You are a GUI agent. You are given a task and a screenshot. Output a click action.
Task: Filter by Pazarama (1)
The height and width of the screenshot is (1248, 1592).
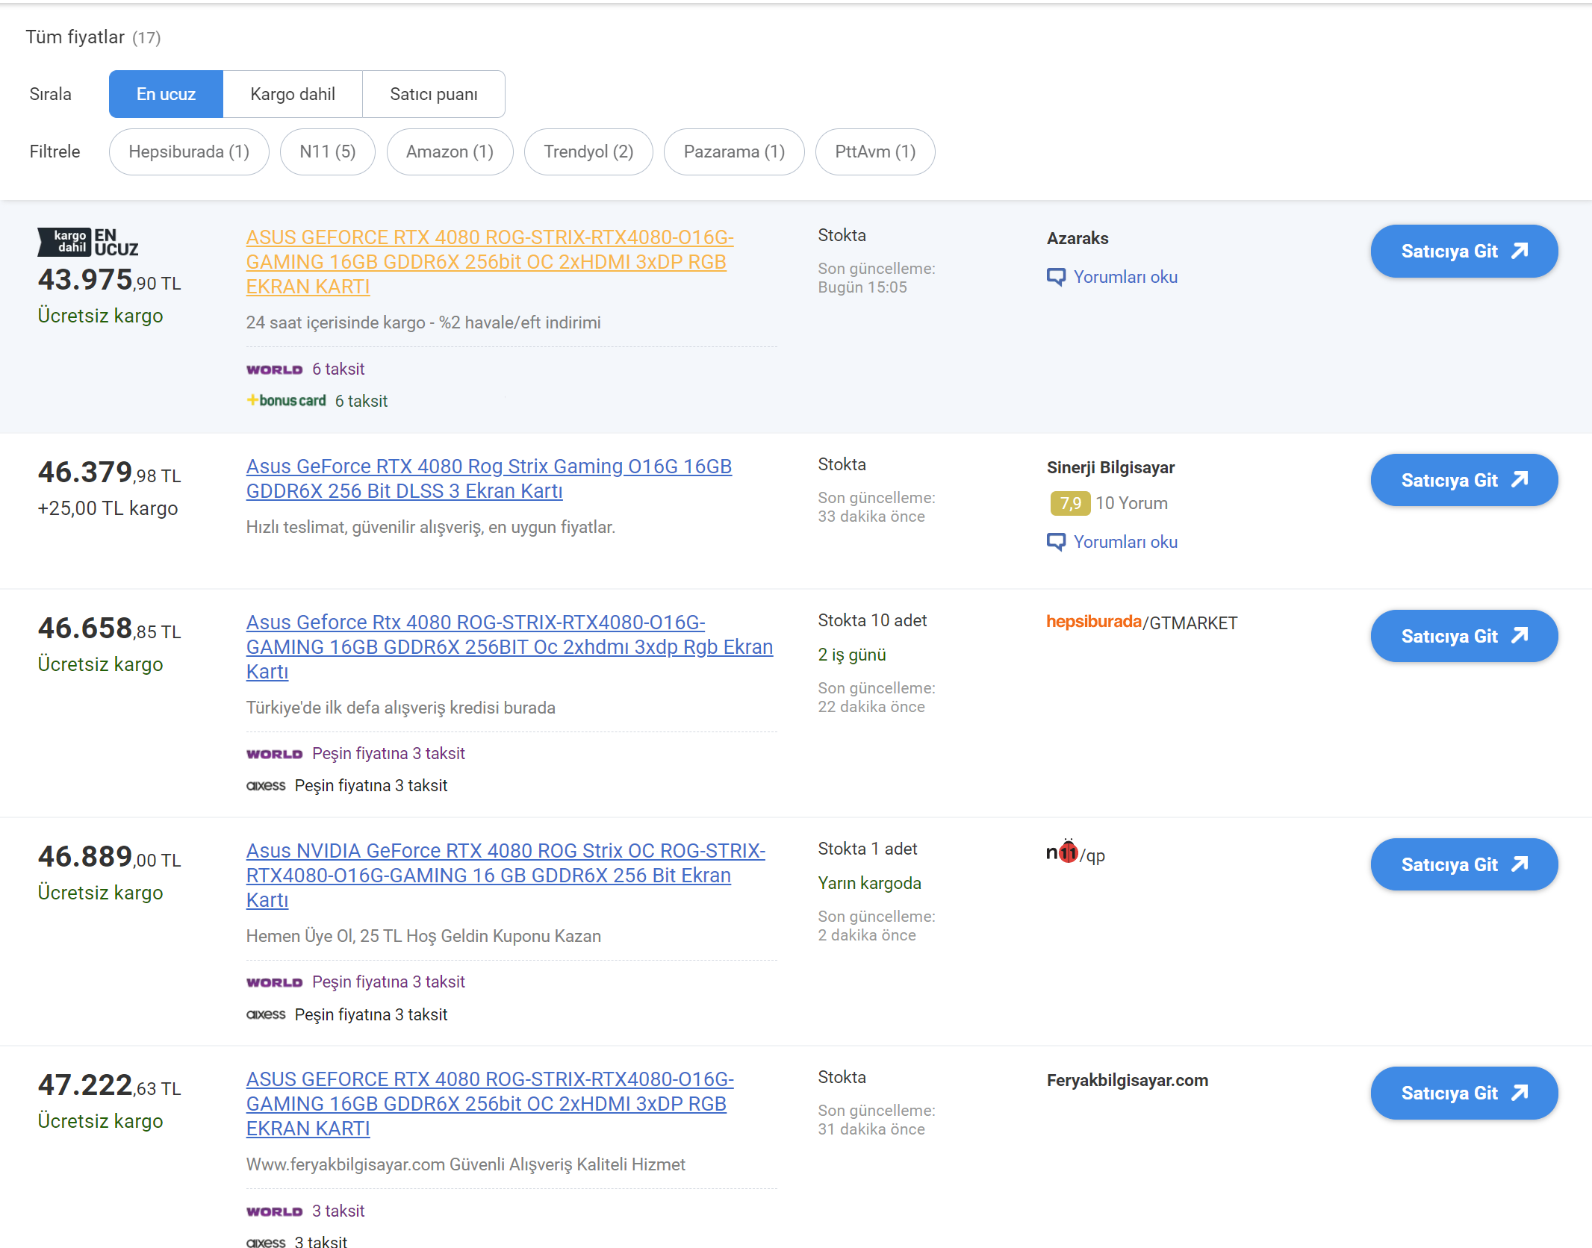click(734, 152)
